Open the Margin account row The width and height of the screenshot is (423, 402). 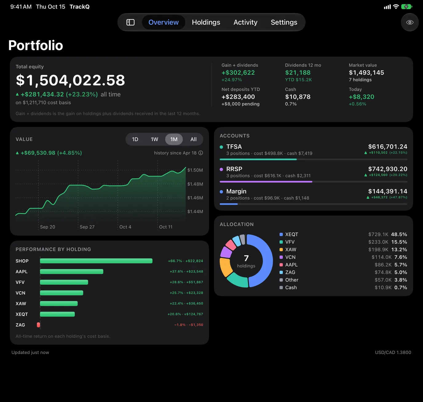click(314, 197)
